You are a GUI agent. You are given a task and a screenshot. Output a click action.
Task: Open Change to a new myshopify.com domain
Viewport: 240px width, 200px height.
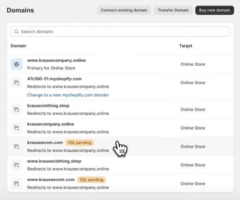68,95
